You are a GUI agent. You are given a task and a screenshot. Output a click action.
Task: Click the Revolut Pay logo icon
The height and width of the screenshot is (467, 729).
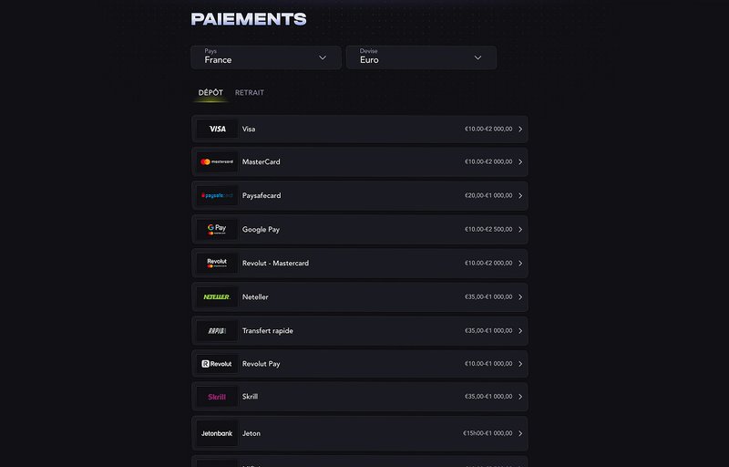click(x=217, y=364)
